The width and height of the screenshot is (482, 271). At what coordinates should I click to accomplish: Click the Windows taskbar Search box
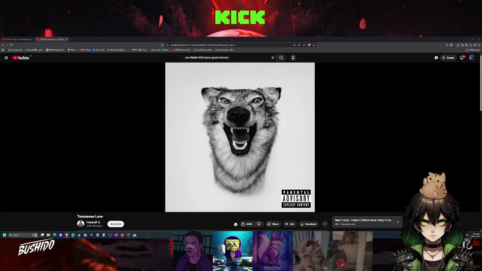point(23,235)
